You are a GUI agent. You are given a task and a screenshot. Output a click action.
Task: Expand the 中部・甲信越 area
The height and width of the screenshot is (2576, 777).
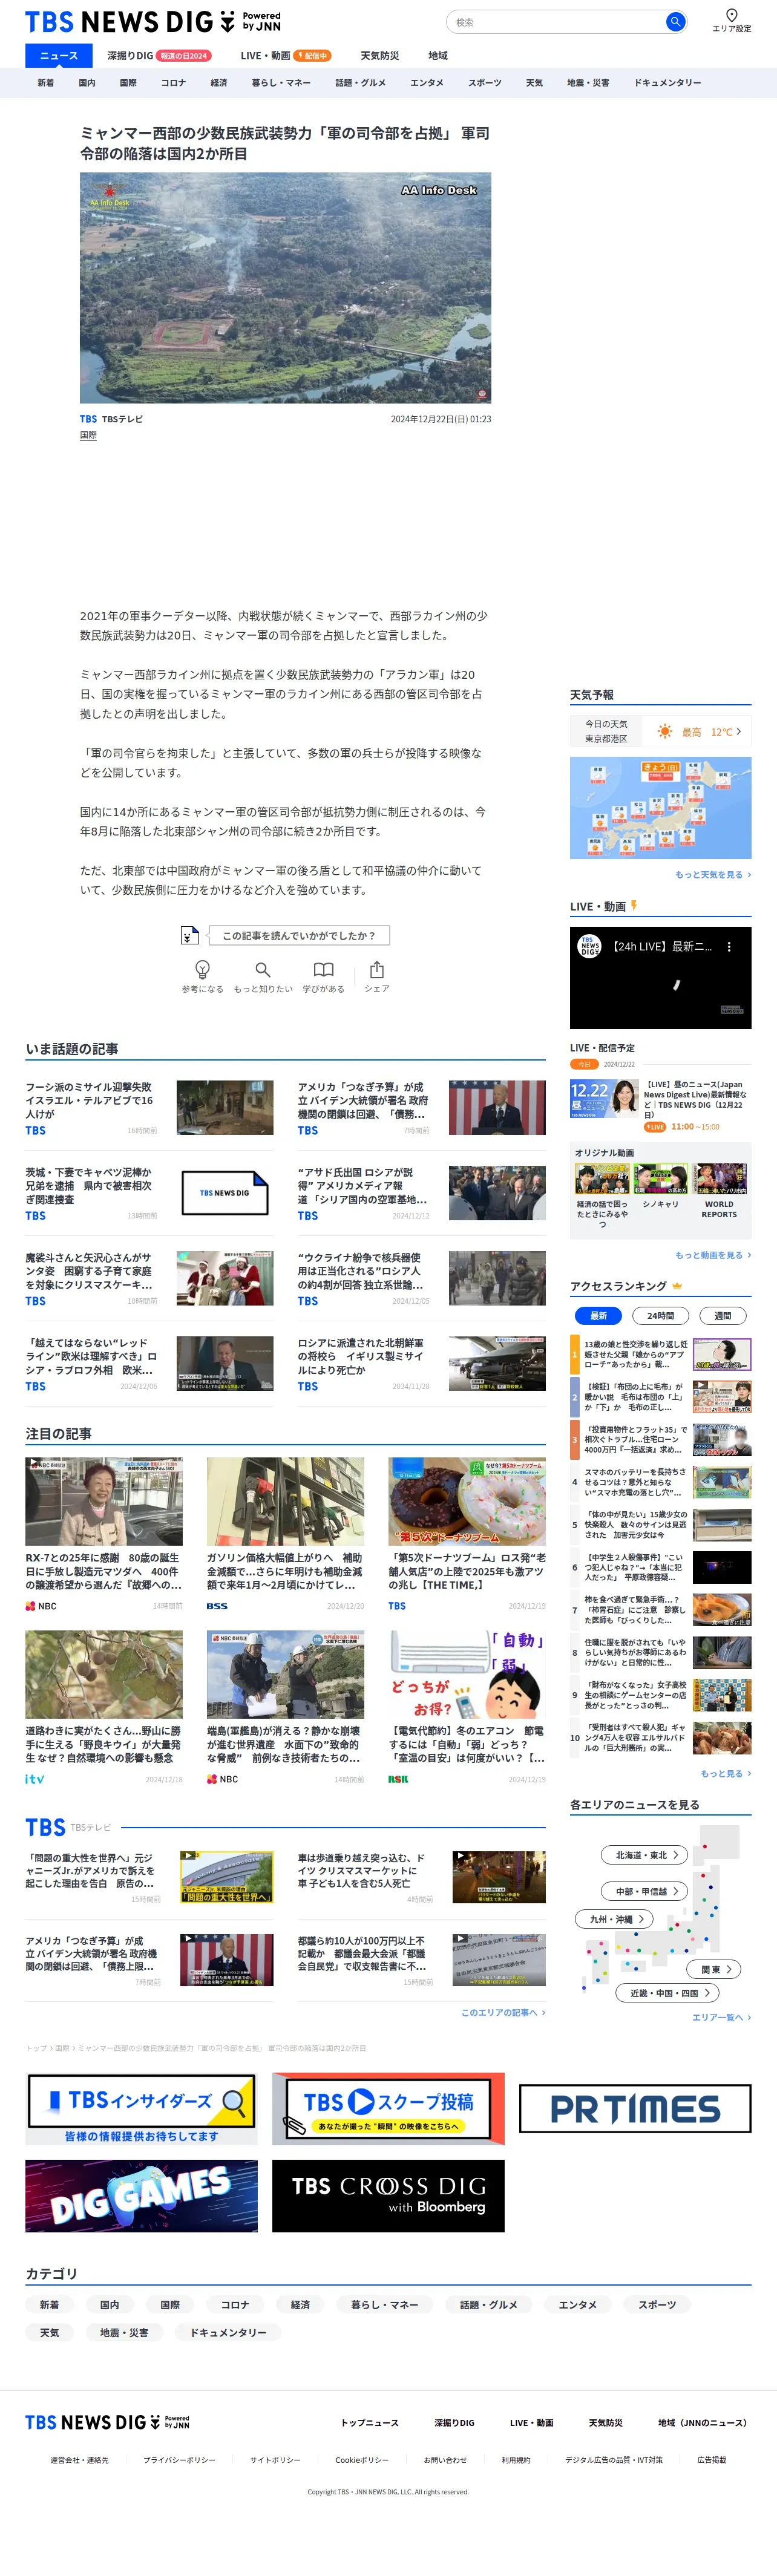[645, 1890]
